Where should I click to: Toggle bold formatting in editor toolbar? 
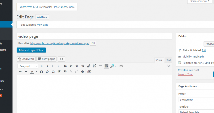click(42, 66)
